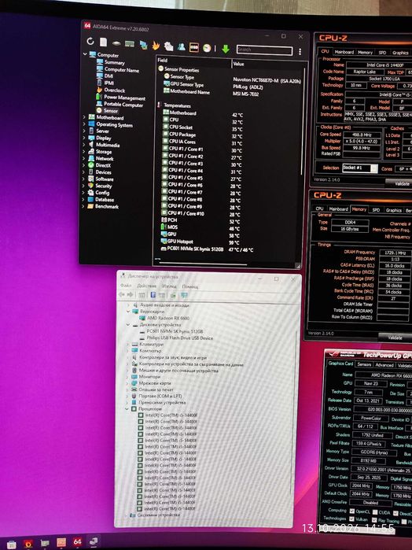This screenshot has width=412, height=550.
Task: Click the Device Manager icon on the taskbar
Action: (94, 542)
